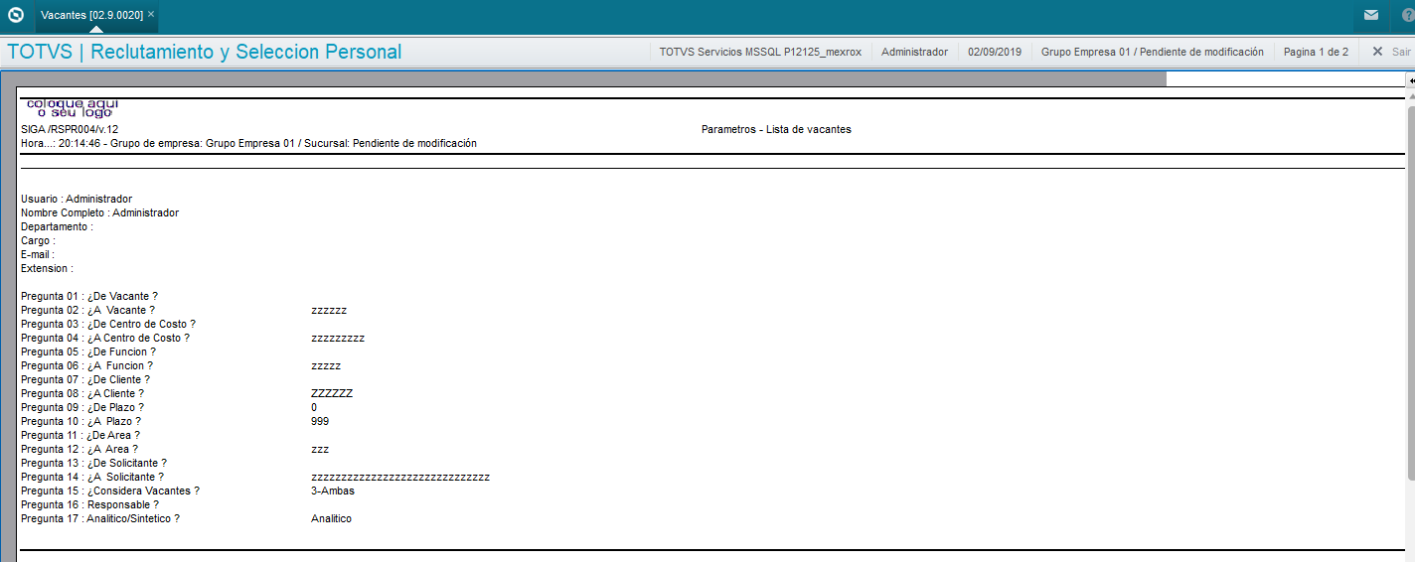The width and height of the screenshot is (1415, 562).
Task: Select the text SIGA /RSPR004/v.12
Action: point(70,130)
